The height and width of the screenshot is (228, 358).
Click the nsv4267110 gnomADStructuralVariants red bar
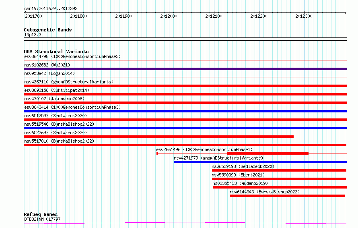click(185, 86)
